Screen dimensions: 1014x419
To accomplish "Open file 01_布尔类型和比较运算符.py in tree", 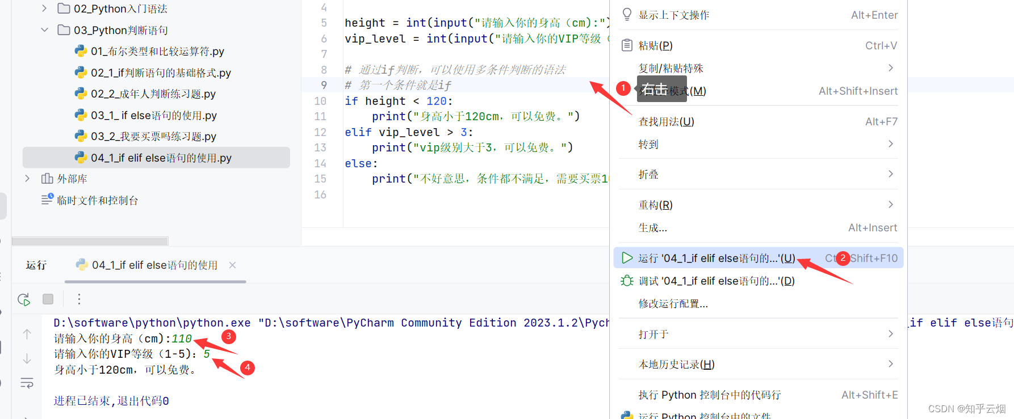I will [157, 51].
